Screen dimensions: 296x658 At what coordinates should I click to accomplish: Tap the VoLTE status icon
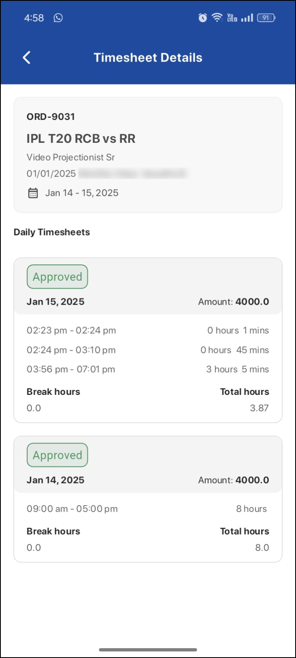point(232,18)
